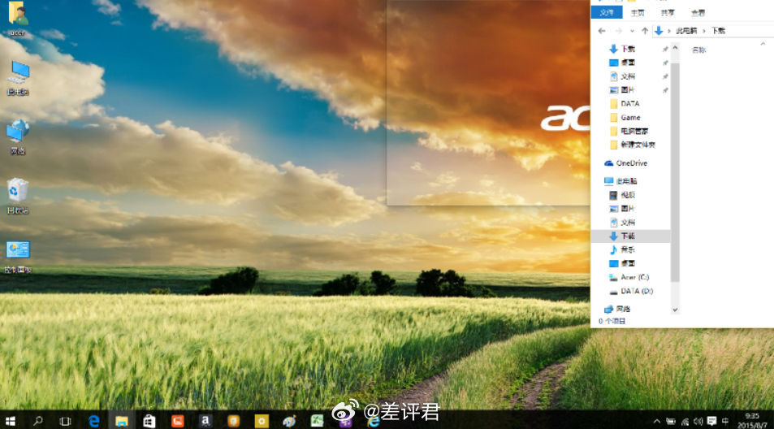This screenshot has width=774, height=429.
Task: Expand chevron before 此电脑 in address bar
Action: tap(669, 31)
